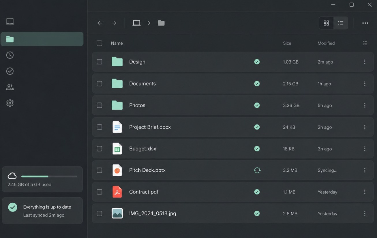Open column options icon in header
The height and width of the screenshot is (238, 377).
click(365, 43)
